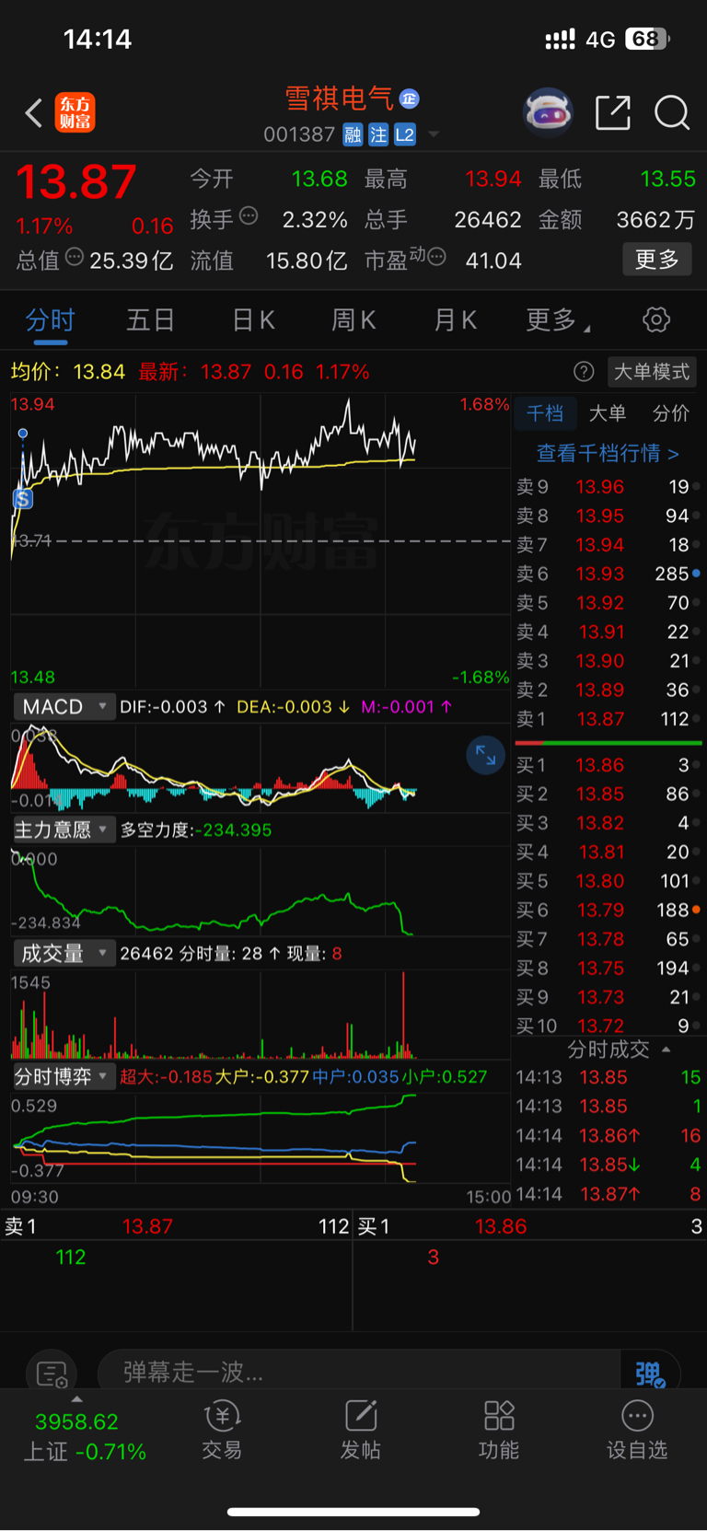This screenshot has width=707, height=1531.
Task: Toggle 大单模式 mode
Action: 652,372
